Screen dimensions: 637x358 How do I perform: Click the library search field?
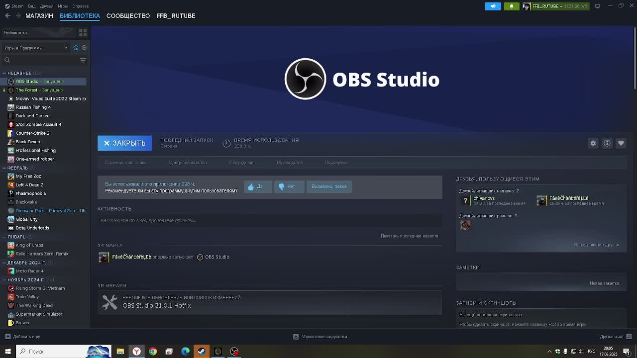41,60
